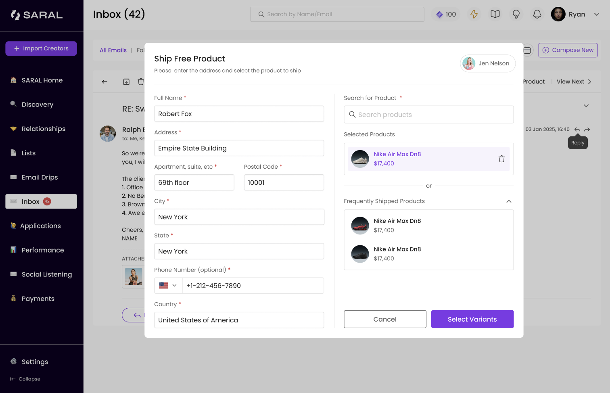The width and height of the screenshot is (610, 393).
Task: Click Compose New button
Action: pos(568,50)
